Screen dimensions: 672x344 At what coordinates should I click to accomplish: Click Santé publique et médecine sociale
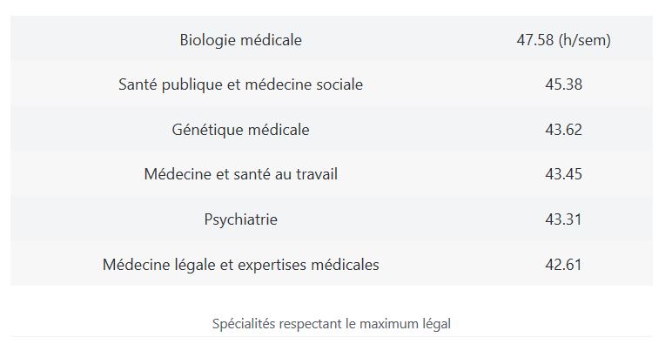pyautogui.click(x=240, y=84)
